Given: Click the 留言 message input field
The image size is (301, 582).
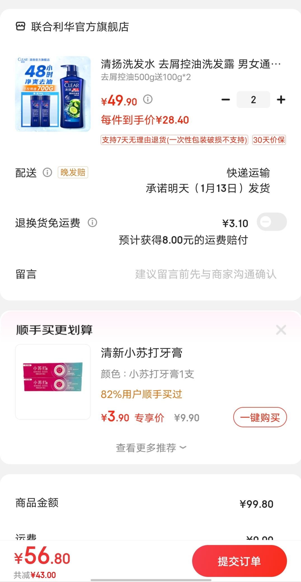Looking at the screenshot, I should tap(206, 274).
